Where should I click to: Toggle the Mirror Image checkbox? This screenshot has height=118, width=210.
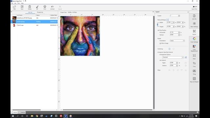160,43
